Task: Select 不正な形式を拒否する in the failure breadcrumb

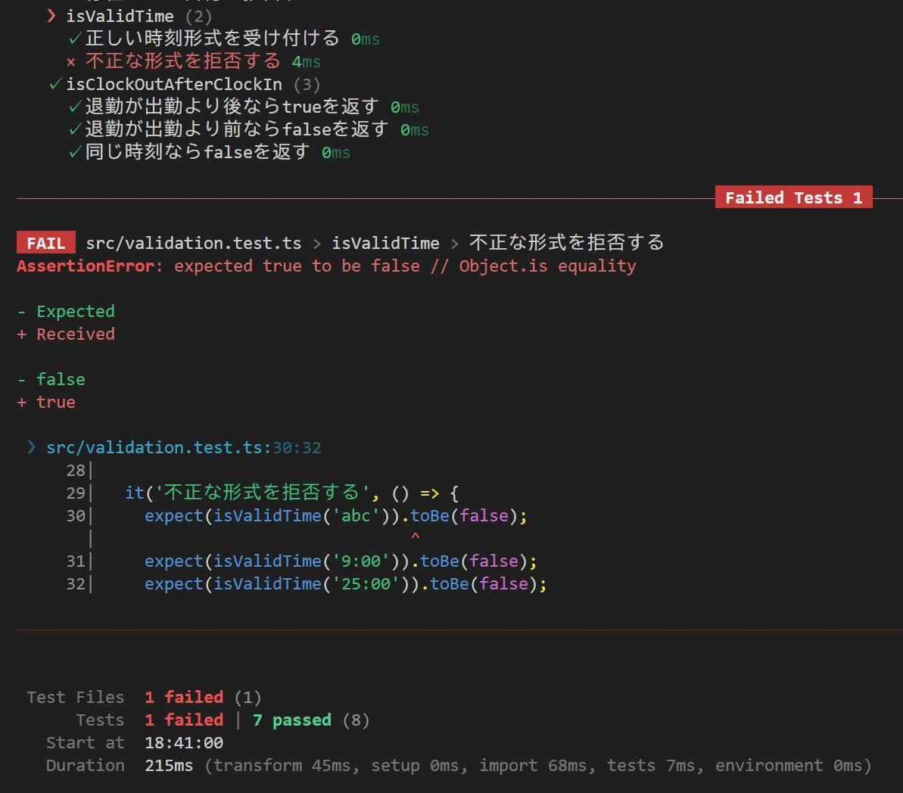Action: pyautogui.click(x=566, y=242)
